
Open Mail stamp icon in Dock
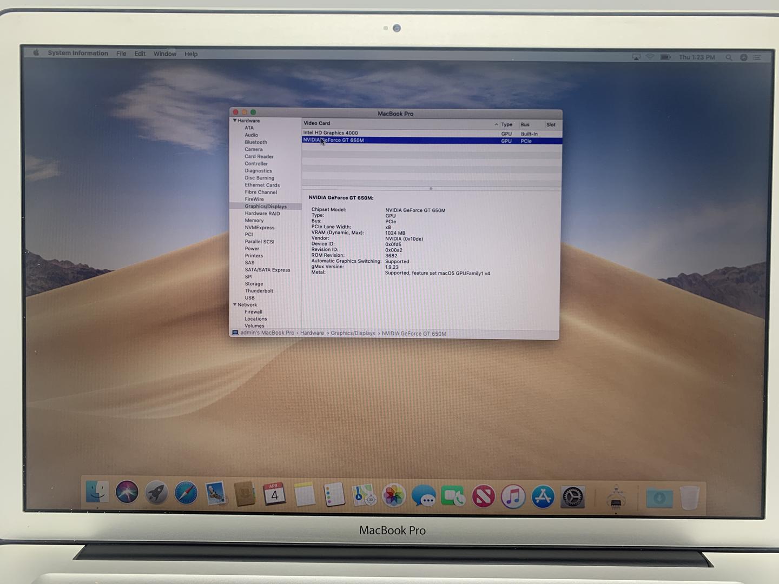215,494
